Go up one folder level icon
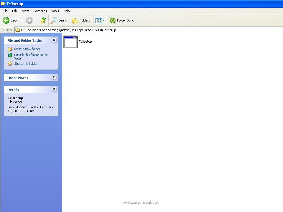The height and width of the screenshot is (212, 283). click(43, 20)
